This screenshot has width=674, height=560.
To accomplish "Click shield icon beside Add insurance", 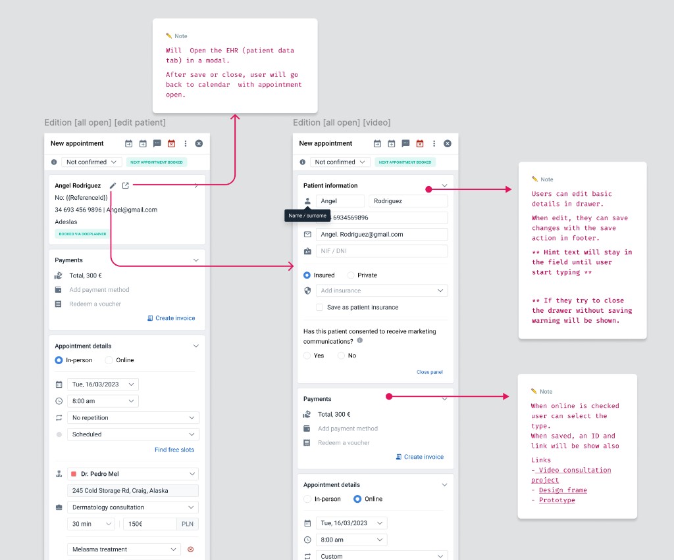I will [307, 291].
